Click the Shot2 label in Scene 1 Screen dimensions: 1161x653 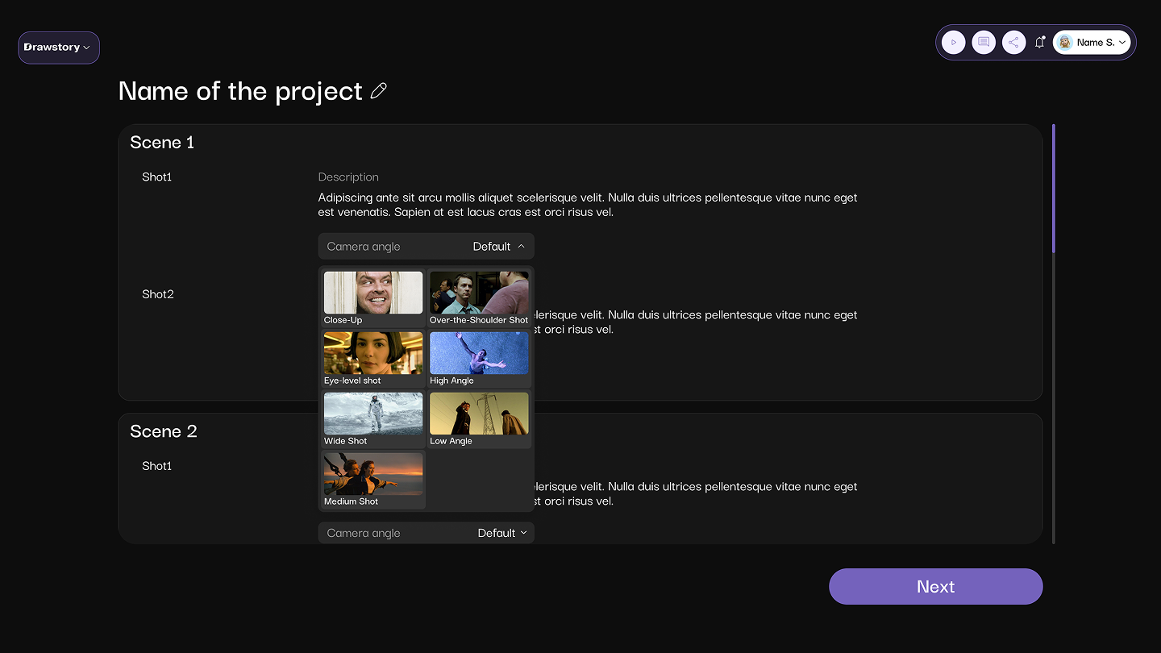tap(158, 294)
